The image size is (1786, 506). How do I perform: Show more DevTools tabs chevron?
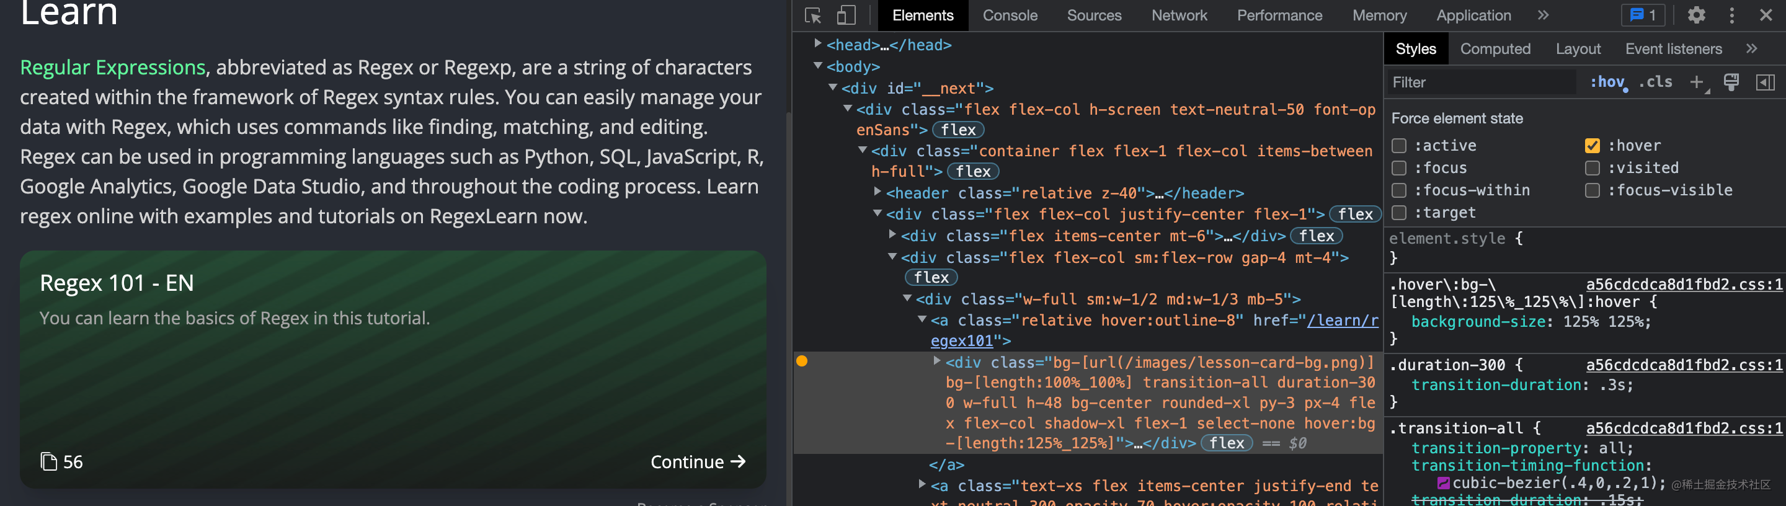point(1544,16)
